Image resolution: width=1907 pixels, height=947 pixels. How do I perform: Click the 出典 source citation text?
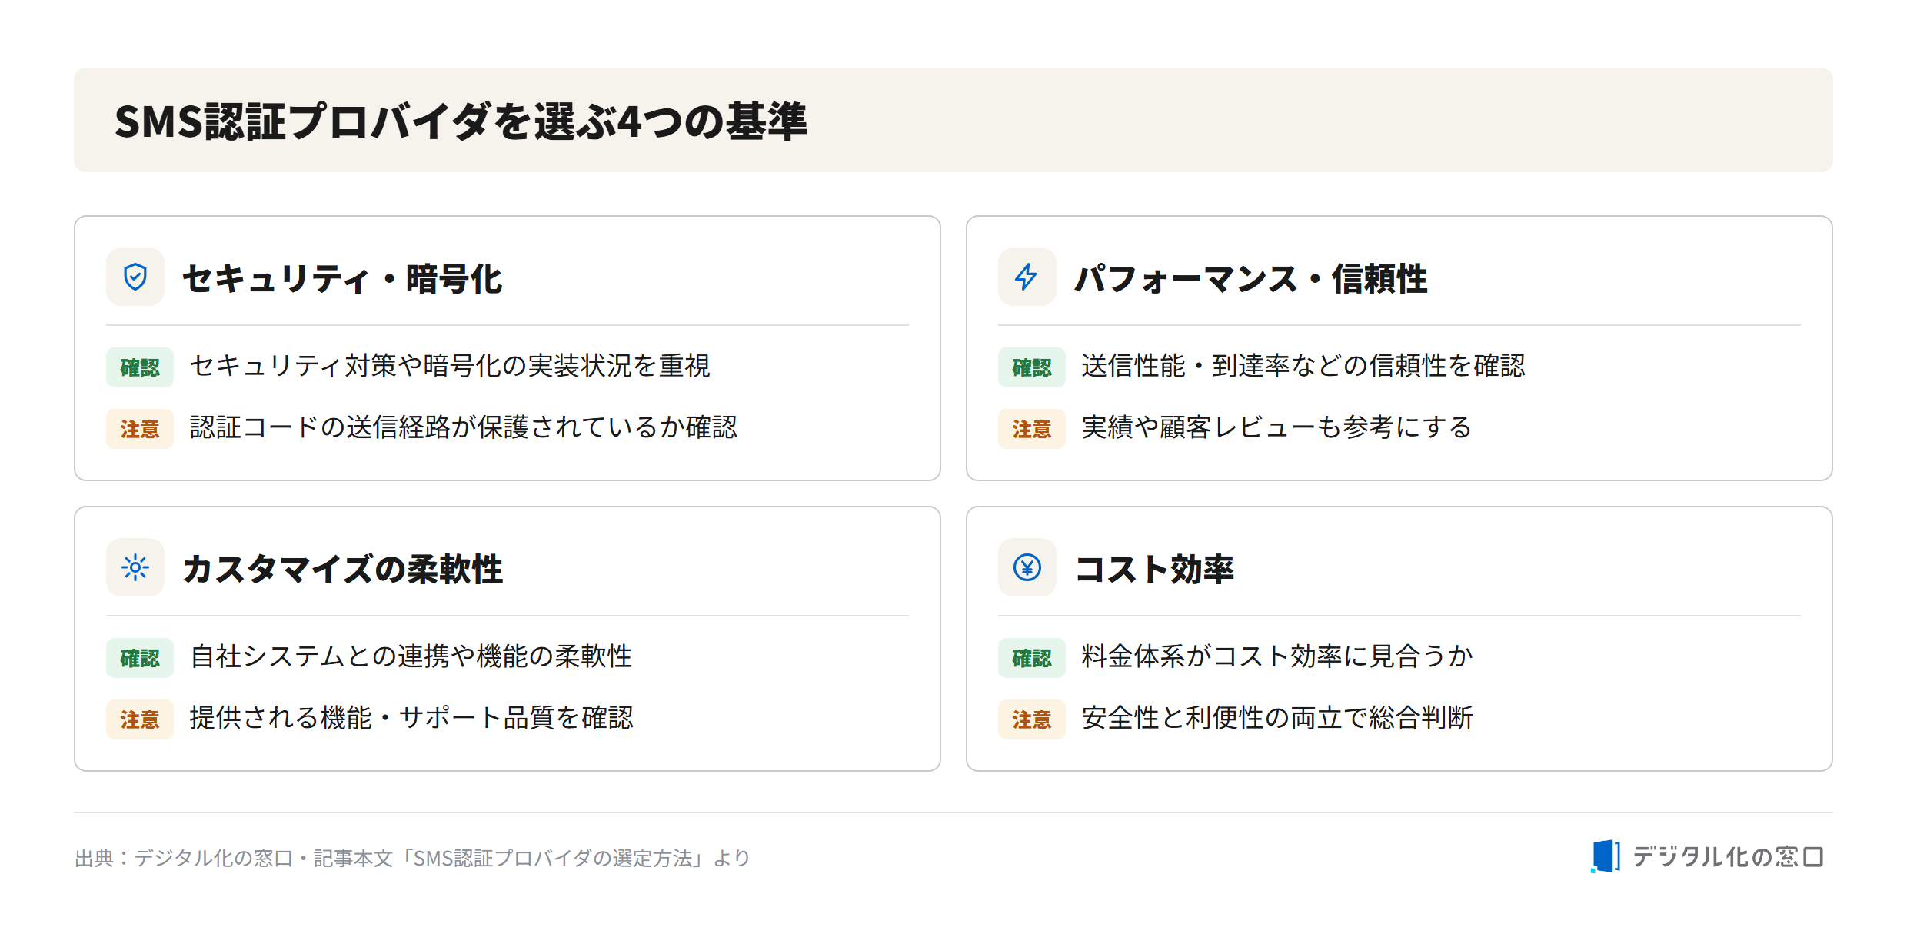click(412, 858)
